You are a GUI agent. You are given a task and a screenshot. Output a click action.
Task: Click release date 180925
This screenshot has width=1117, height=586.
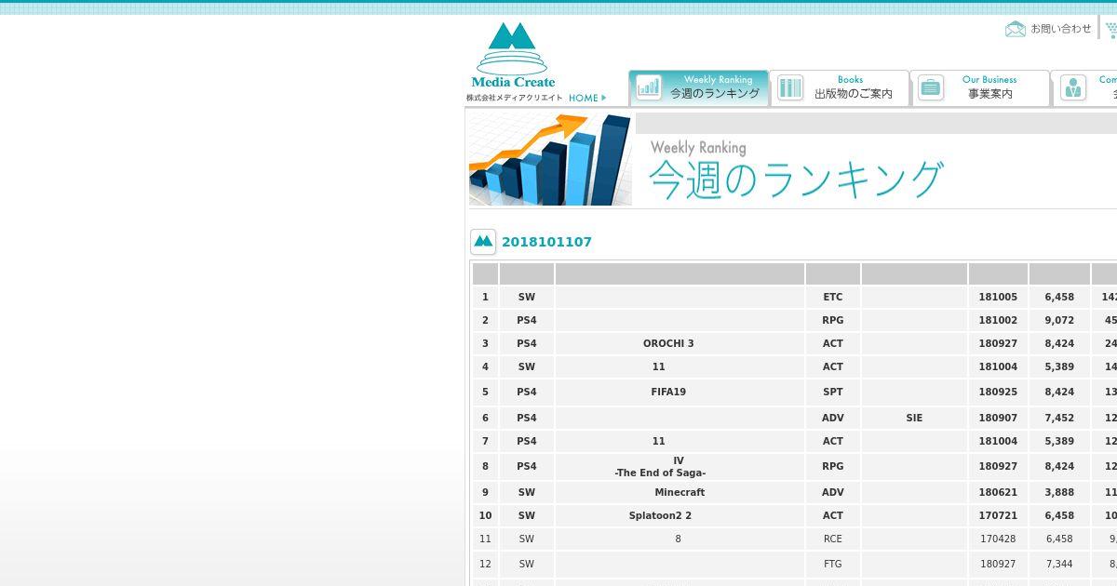[x=998, y=392]
